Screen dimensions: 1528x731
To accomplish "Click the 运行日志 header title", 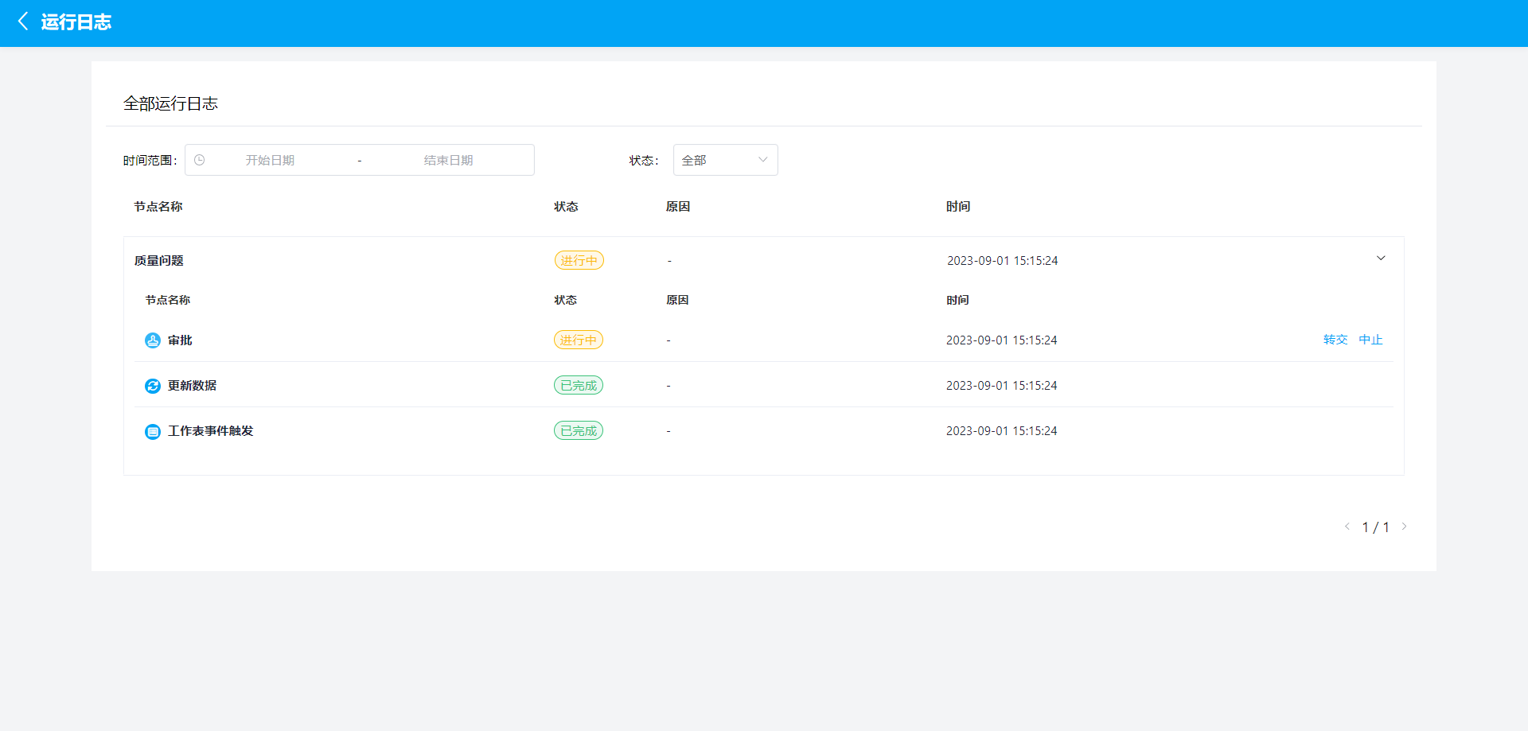I will point(76,21).
